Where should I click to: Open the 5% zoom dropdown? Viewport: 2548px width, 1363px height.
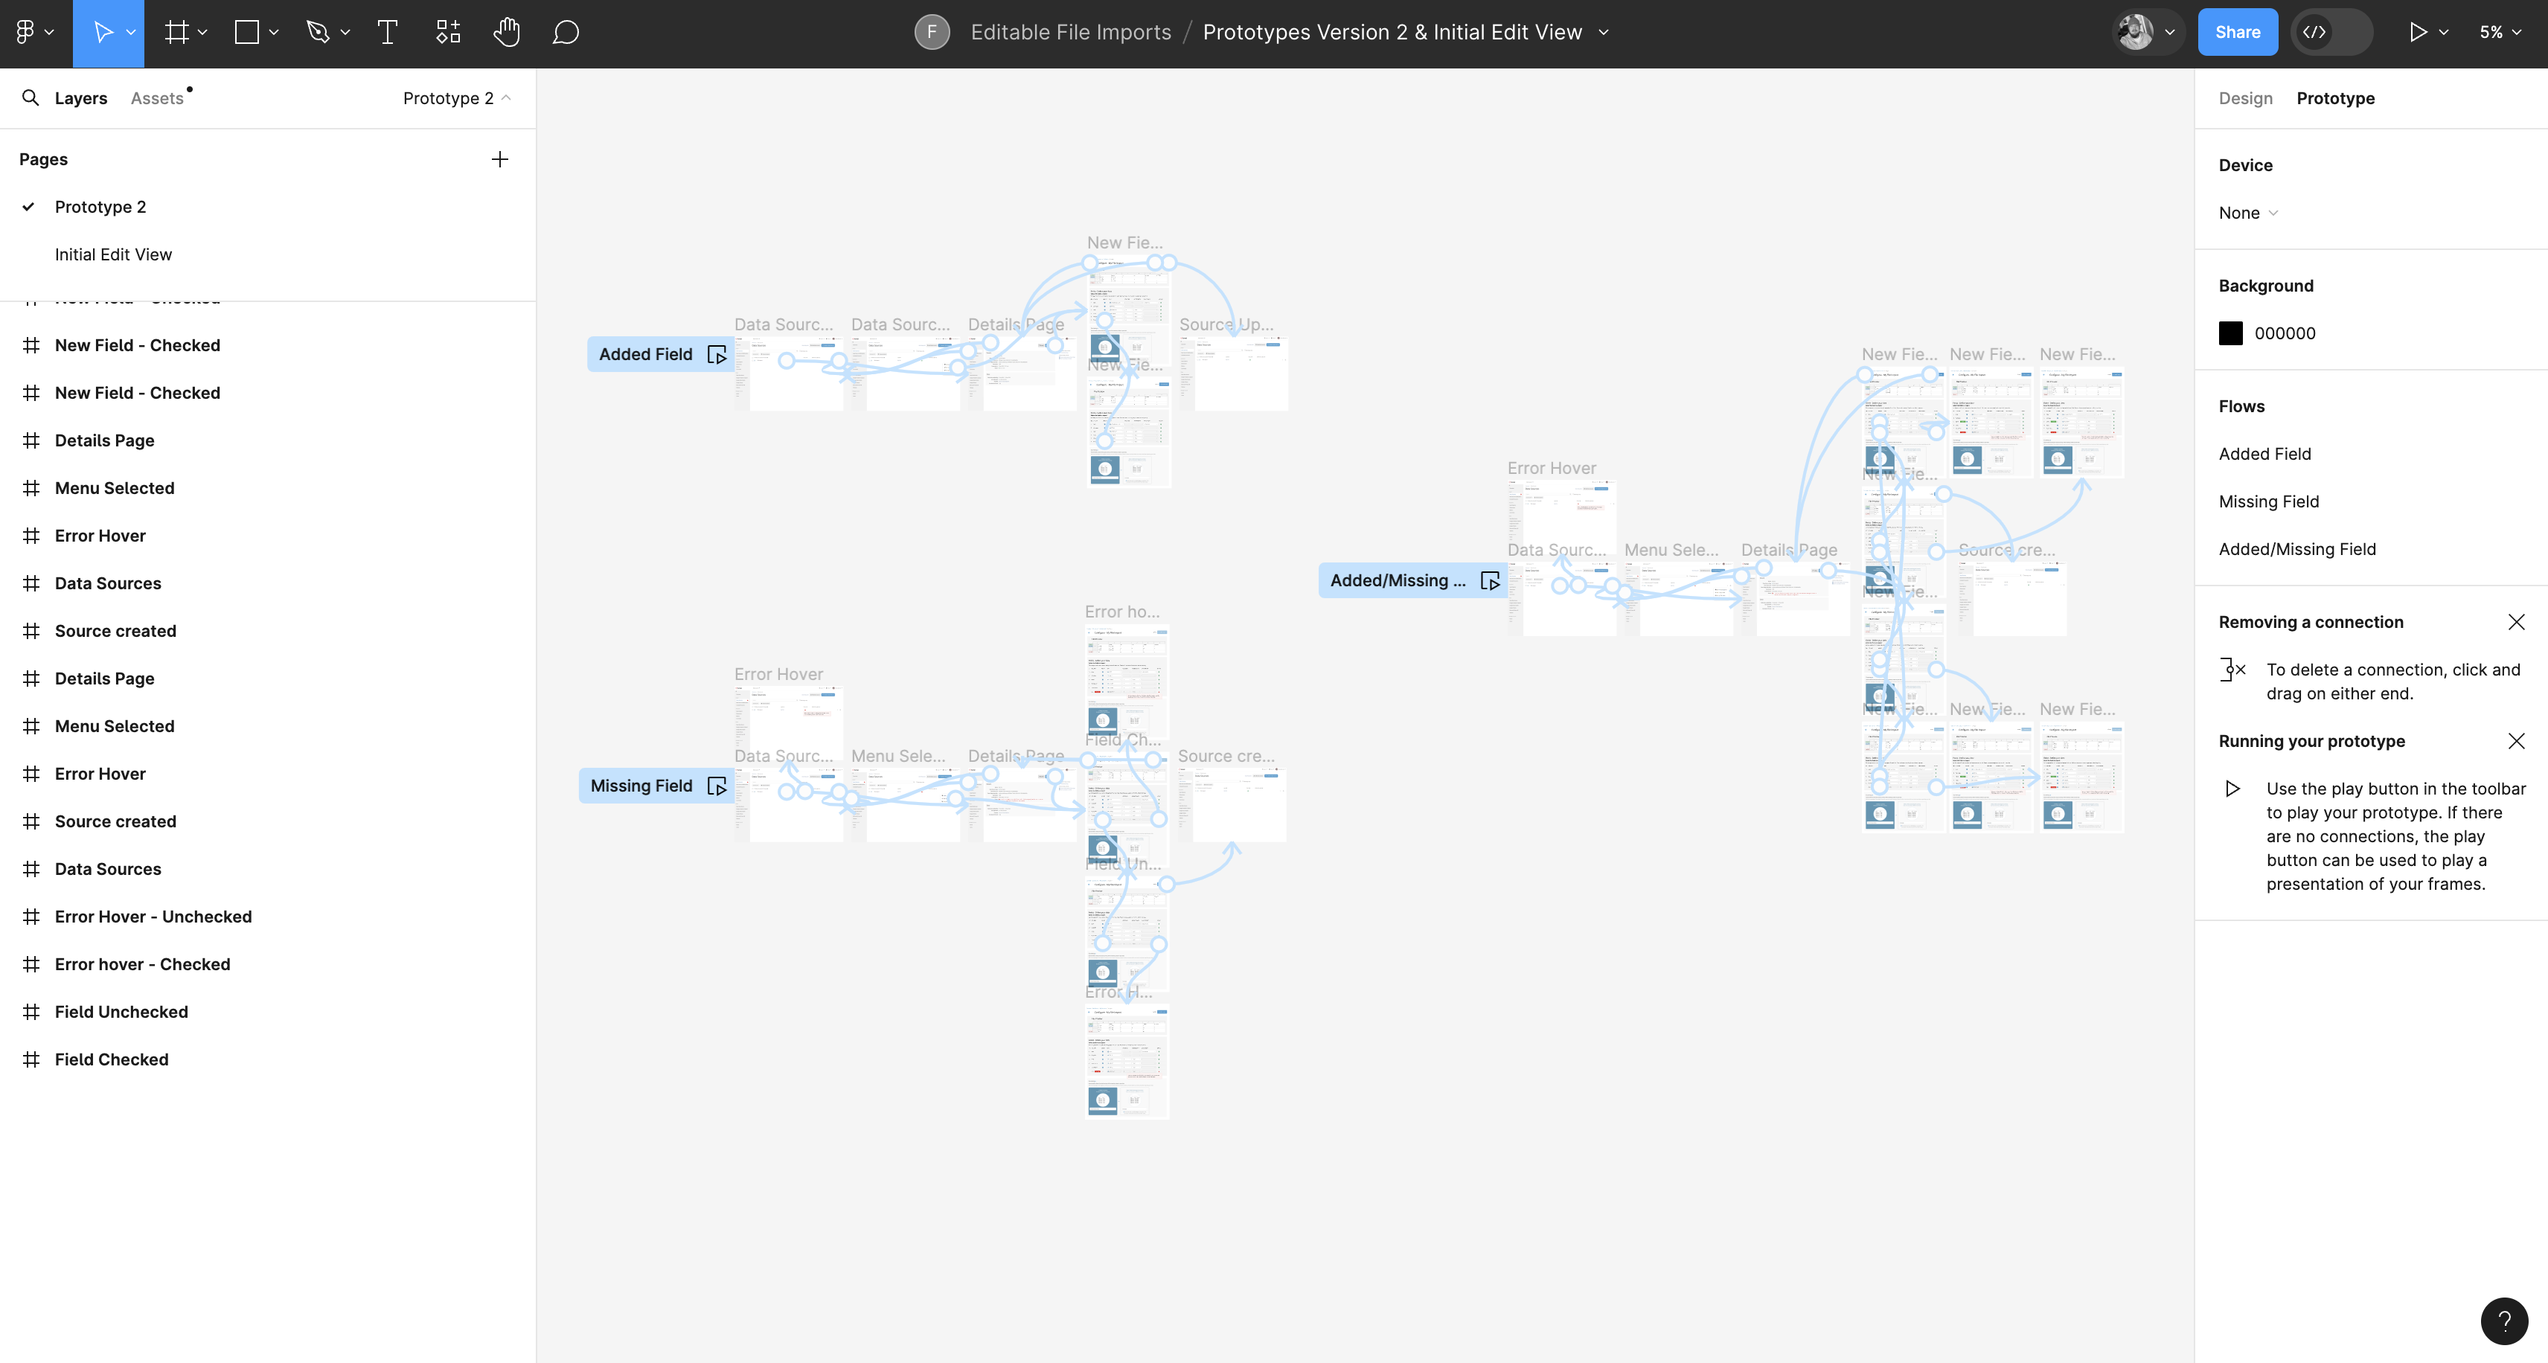(2500, 33)
